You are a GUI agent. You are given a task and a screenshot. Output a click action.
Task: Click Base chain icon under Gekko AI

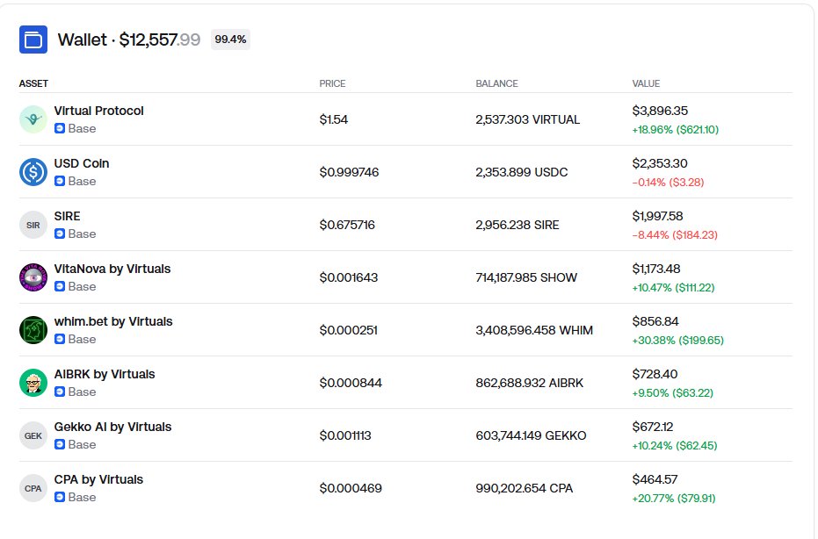(60, 444)
